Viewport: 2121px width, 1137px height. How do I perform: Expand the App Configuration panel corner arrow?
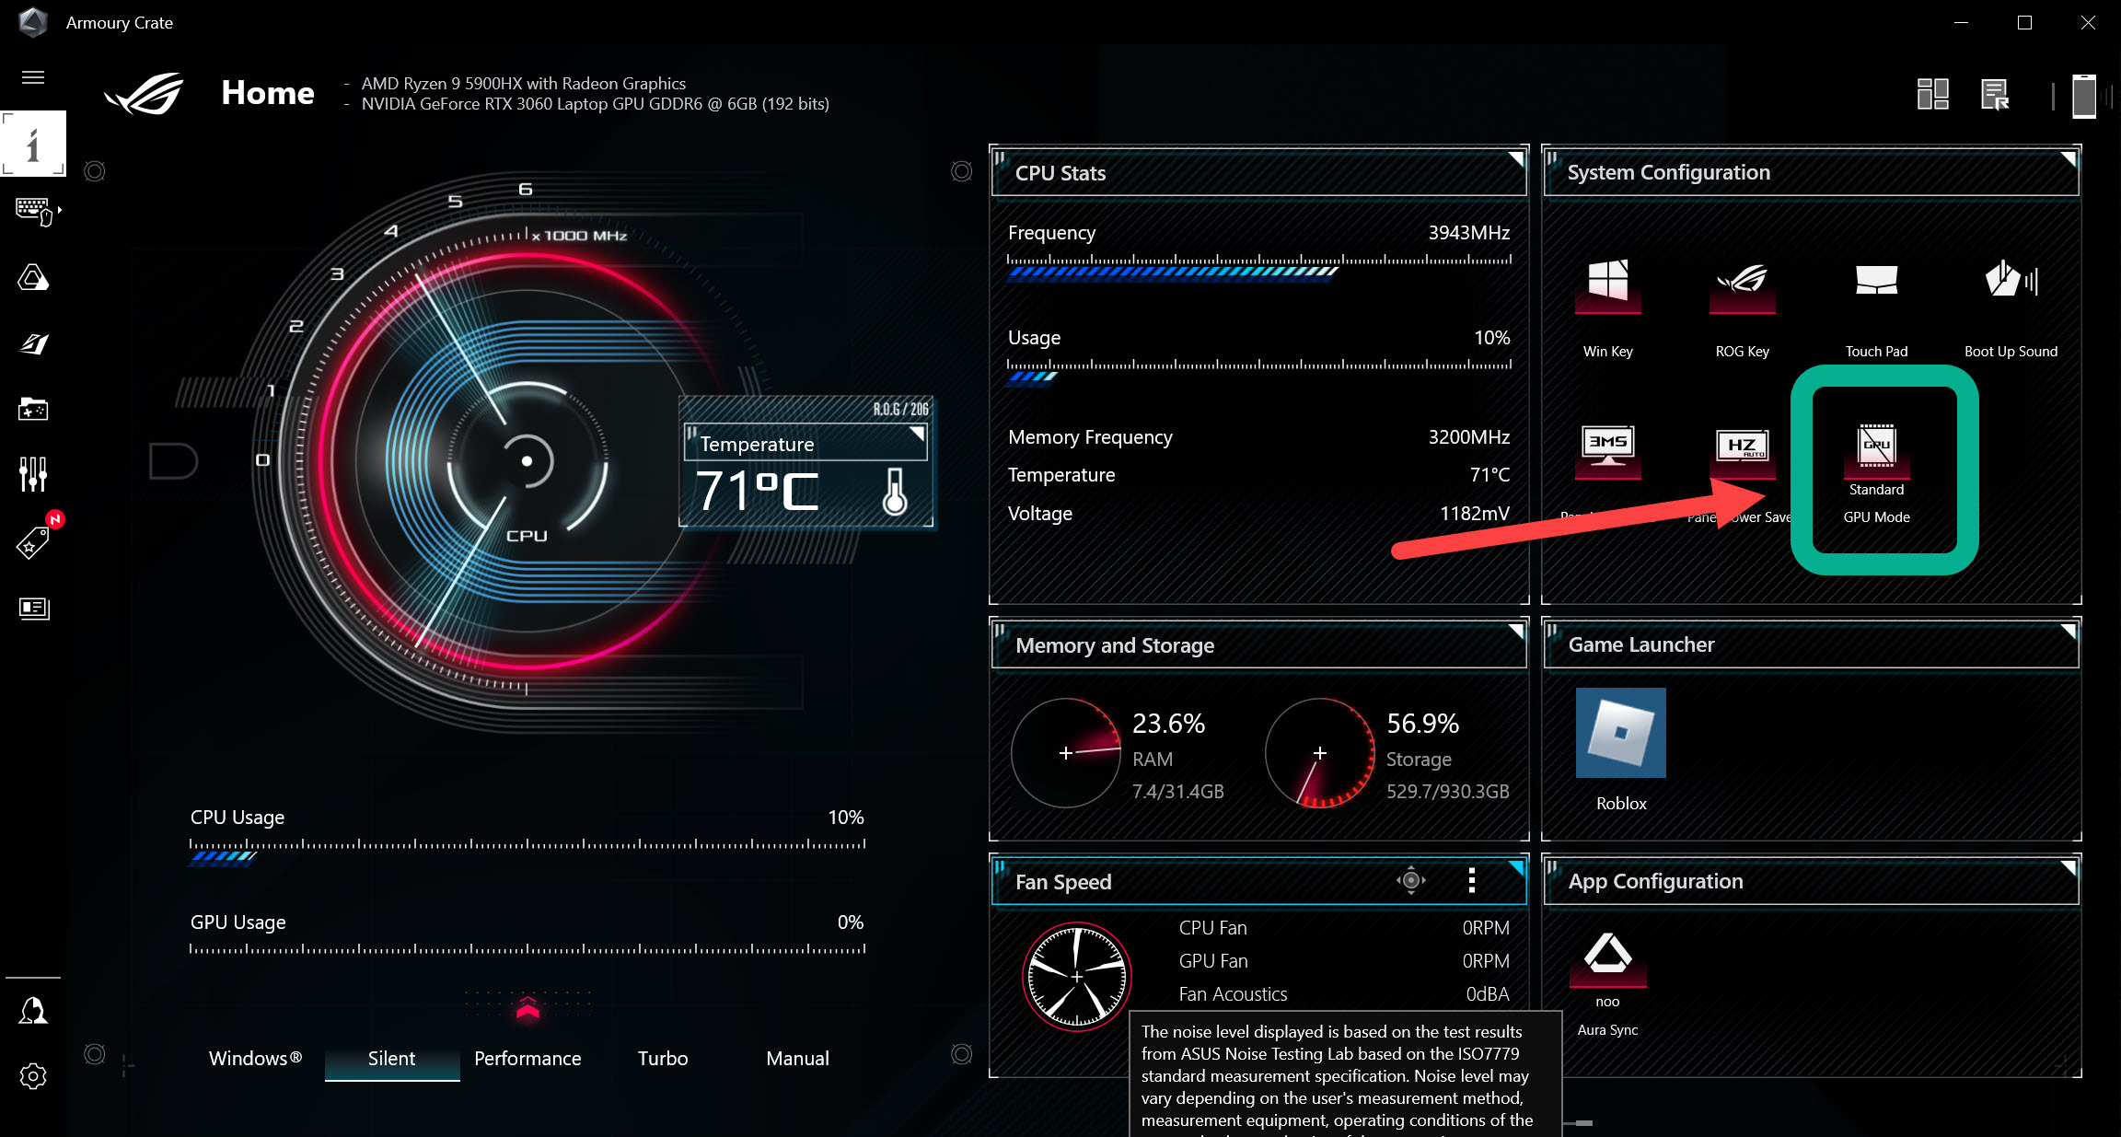(x=2068, y=868)
